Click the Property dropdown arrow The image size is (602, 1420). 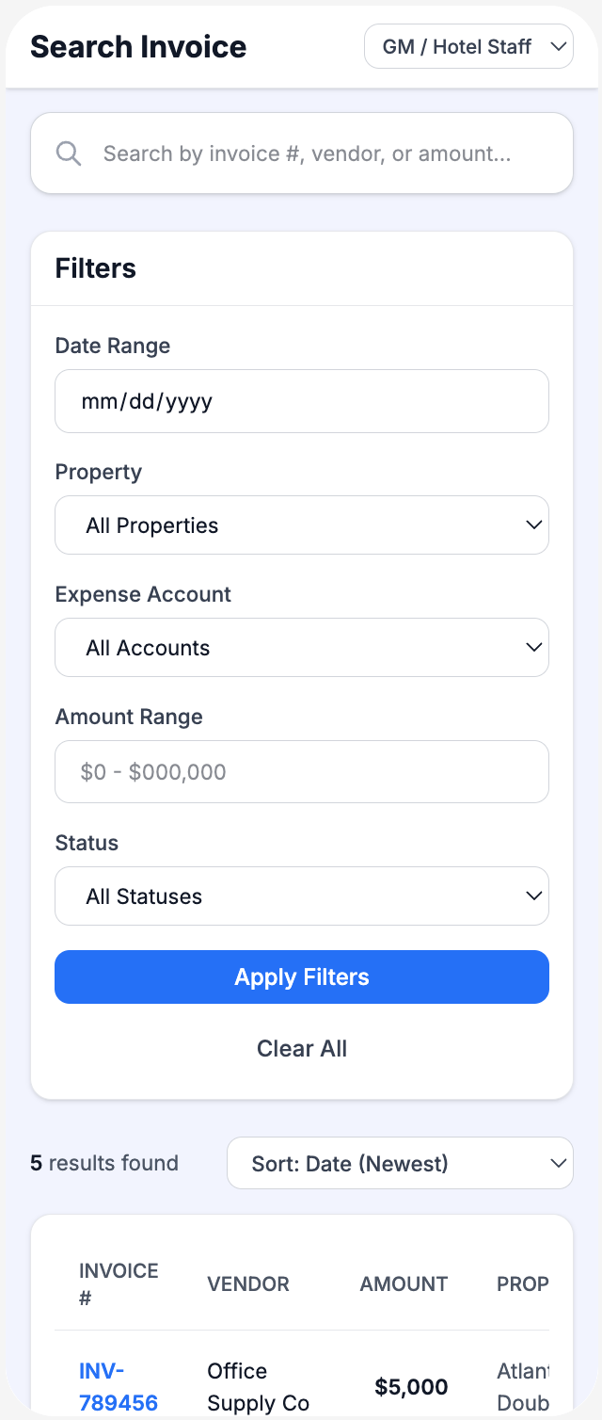coord(533,524)
